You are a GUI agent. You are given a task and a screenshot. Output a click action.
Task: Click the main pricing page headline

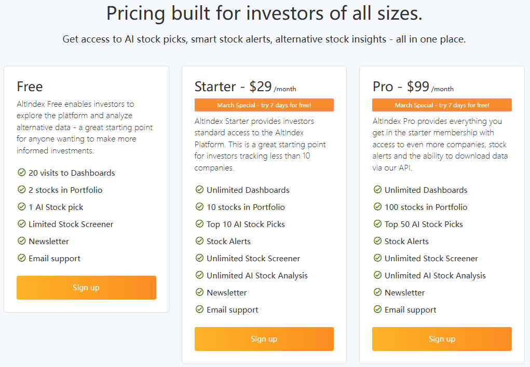pyautogui.click(x=264, y=13)
